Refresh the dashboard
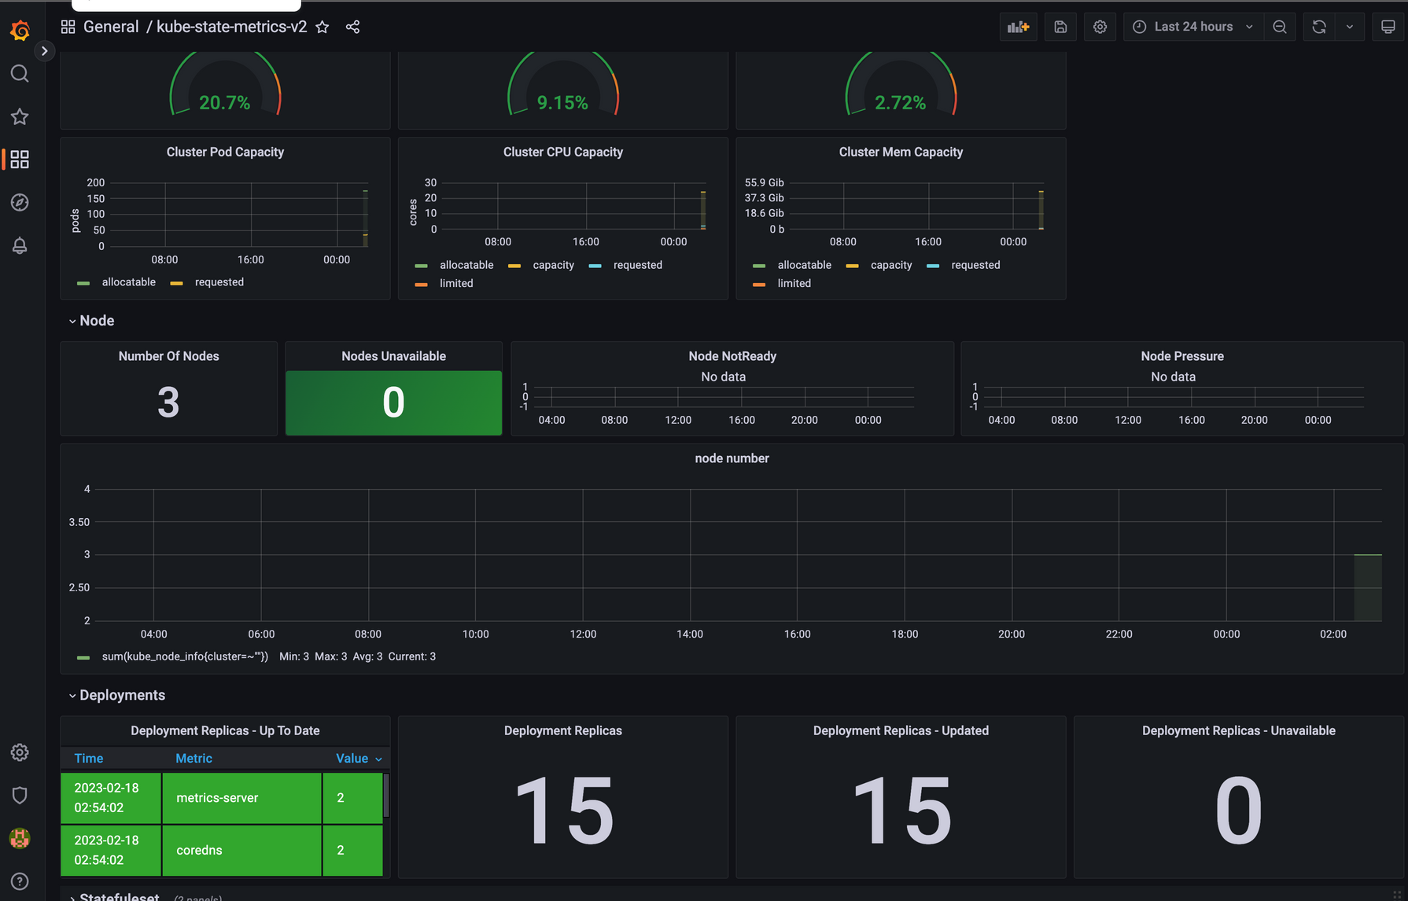 click(1319, 27)
